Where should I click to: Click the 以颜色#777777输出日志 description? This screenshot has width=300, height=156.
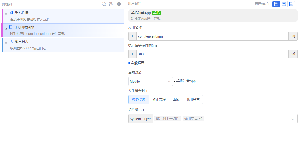pos(28,48)
